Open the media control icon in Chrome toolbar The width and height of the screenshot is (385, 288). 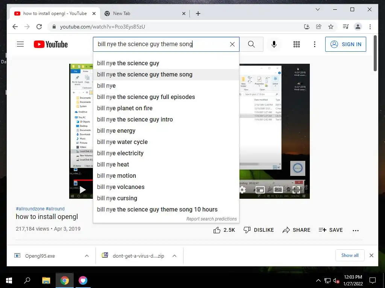click(x=346, y=27)
